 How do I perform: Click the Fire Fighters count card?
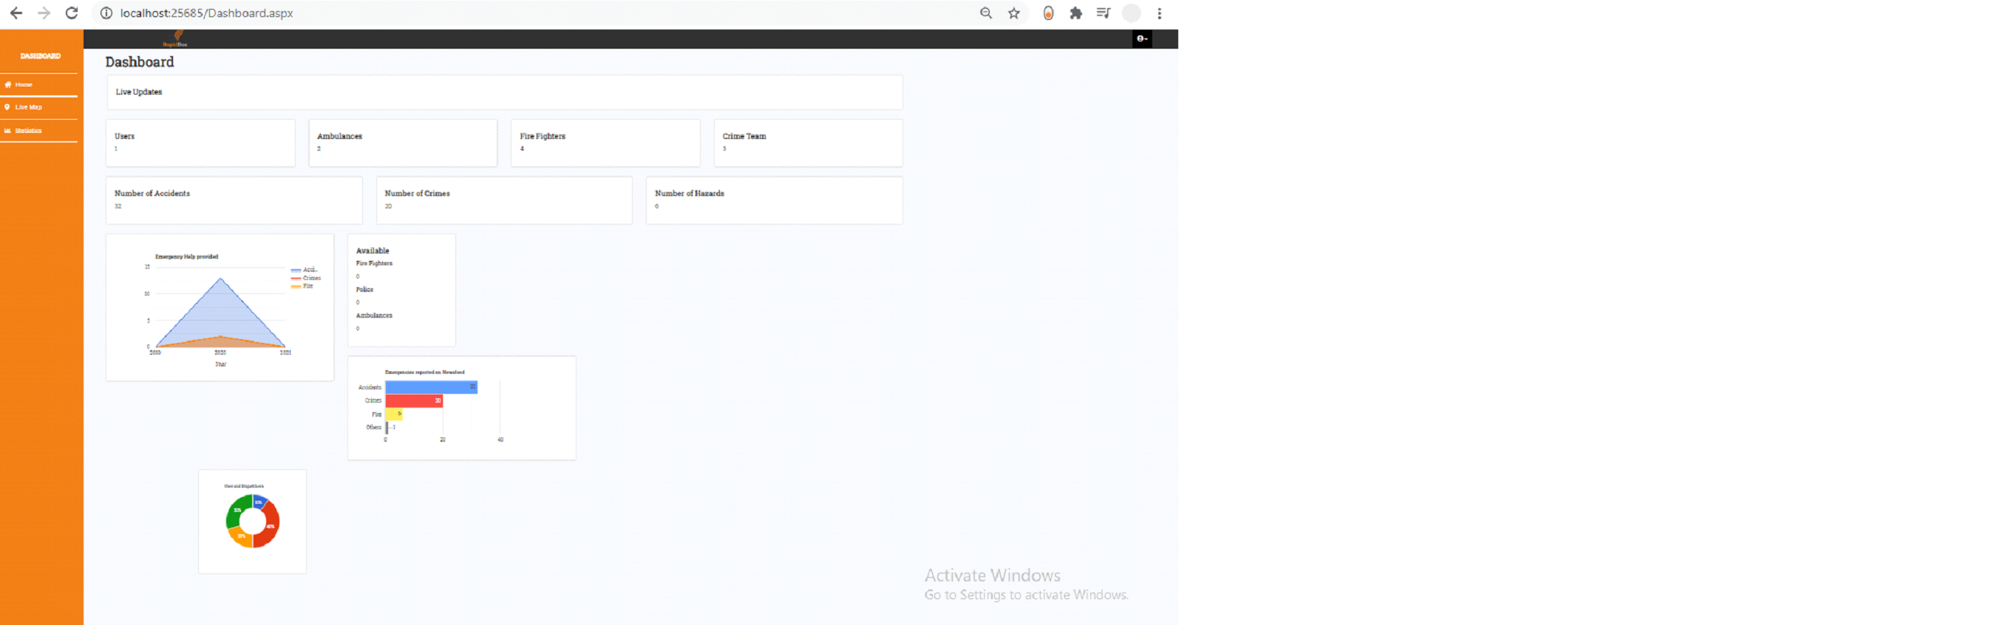tap(606, 143)
